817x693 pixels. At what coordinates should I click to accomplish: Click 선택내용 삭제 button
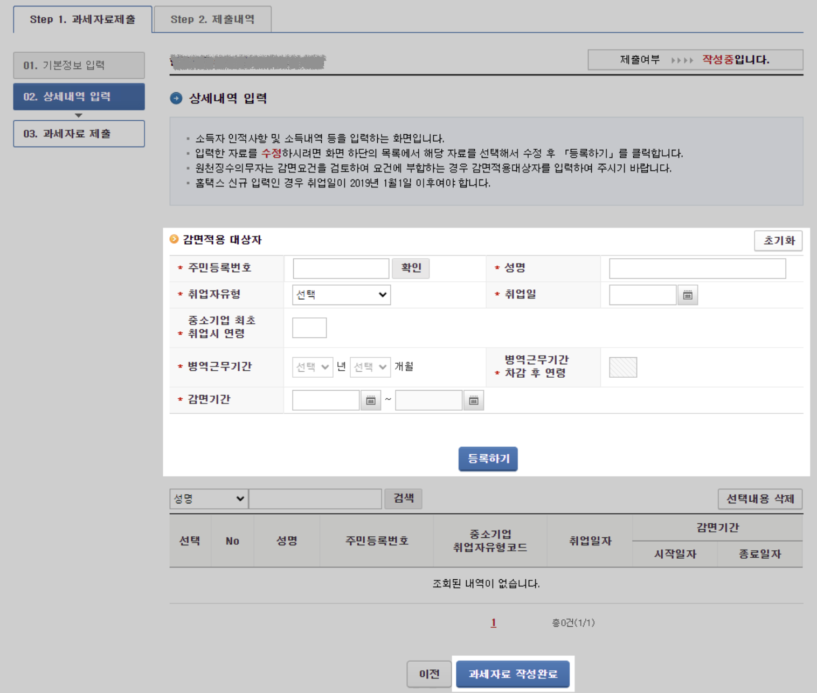point(760,499)
